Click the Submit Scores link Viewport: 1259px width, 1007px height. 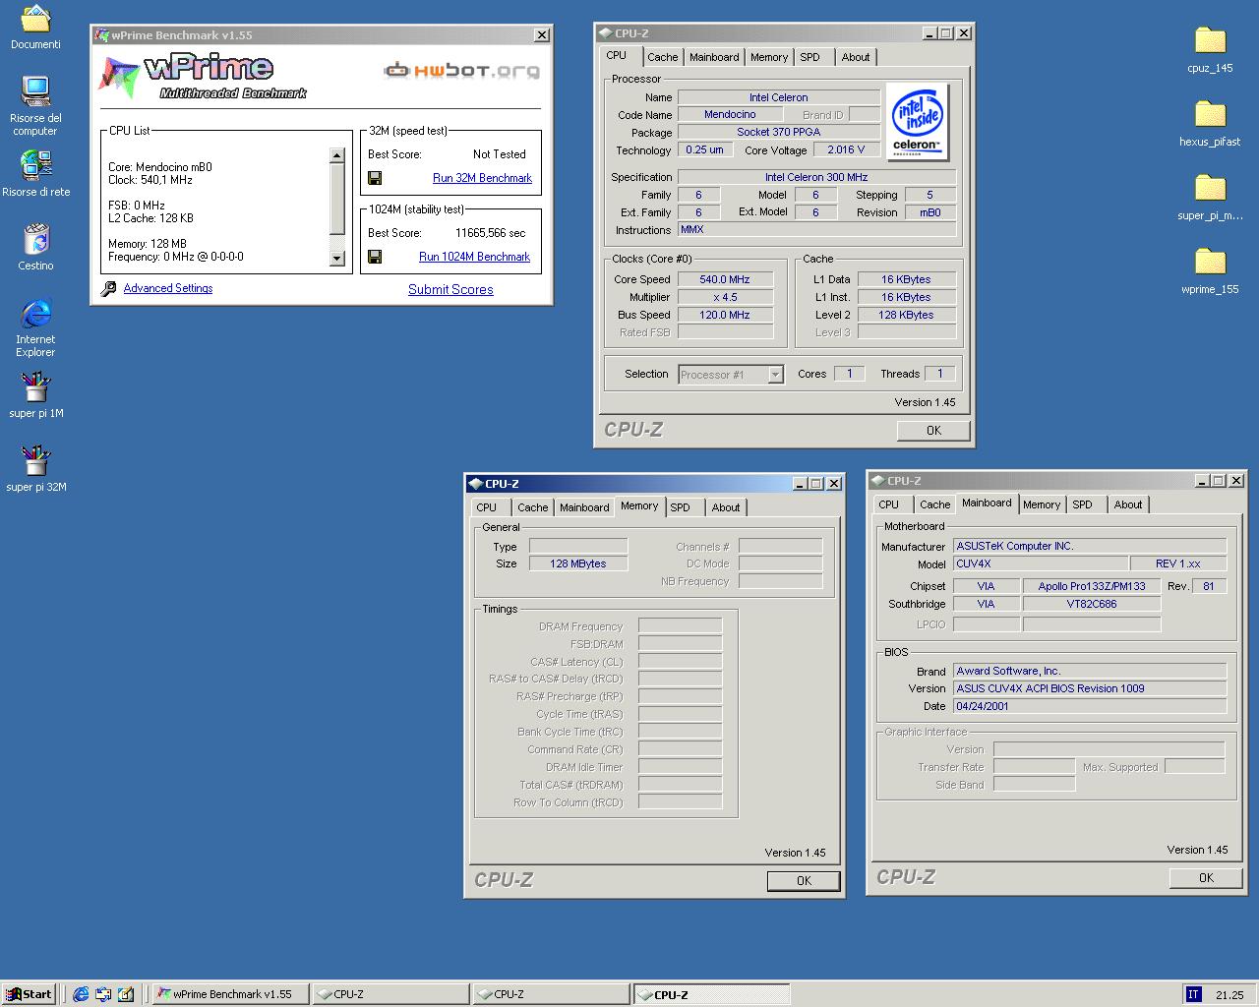450,289
